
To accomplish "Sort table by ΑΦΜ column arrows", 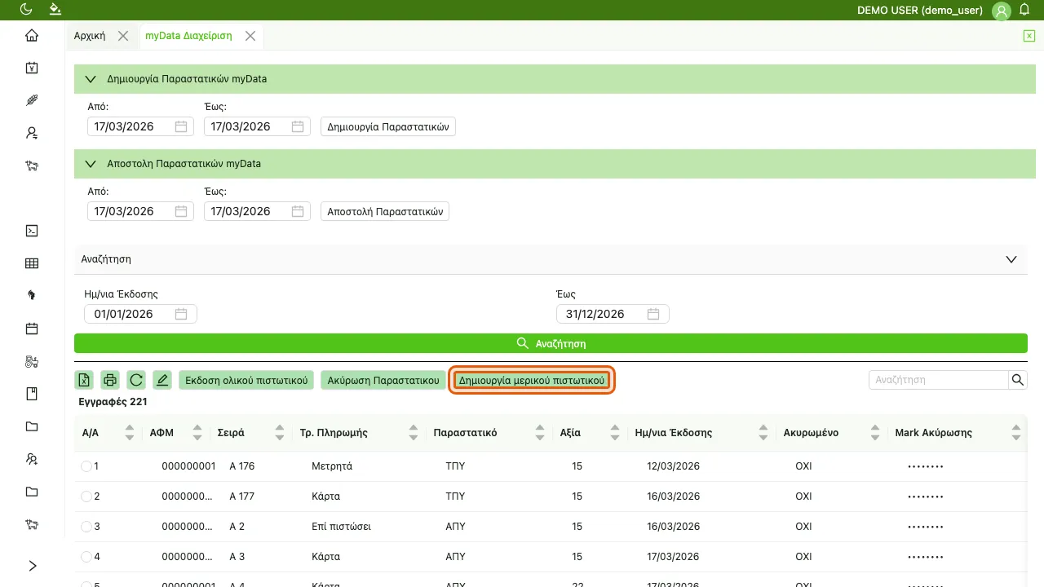I will pos(198,433).
